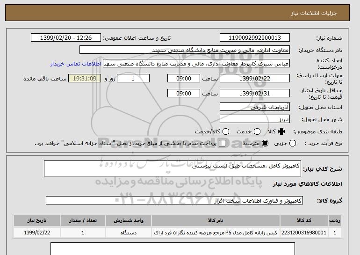Click the empty text box below the items table
Image resolution: width=360 pixels, height=255 pixels.
[173, 249]
